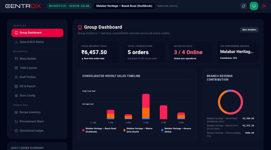The width and height of the screenshot is (271, 150).
Task: Click the 7 PM sales bar
Action: (164, 112)
